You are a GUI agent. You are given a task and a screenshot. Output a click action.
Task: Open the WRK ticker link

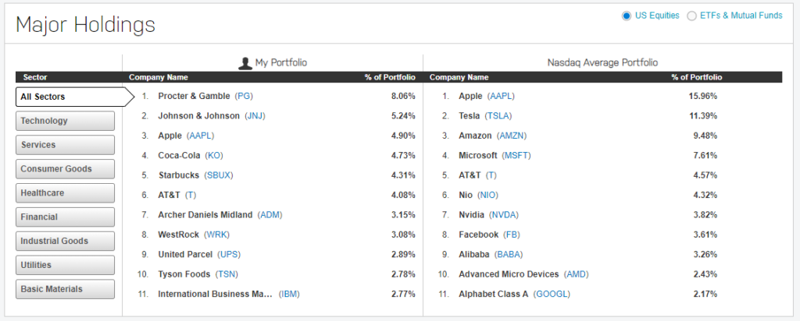tap(217, 235)
